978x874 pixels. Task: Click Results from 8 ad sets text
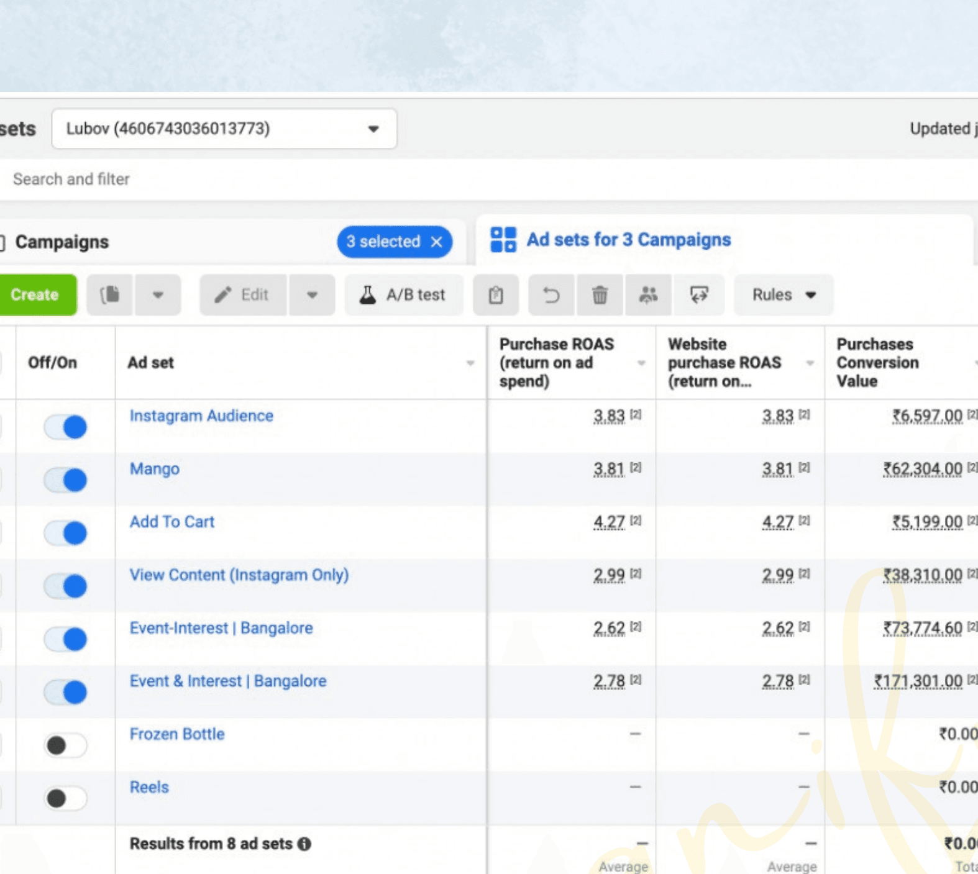(x=211, y=844)
